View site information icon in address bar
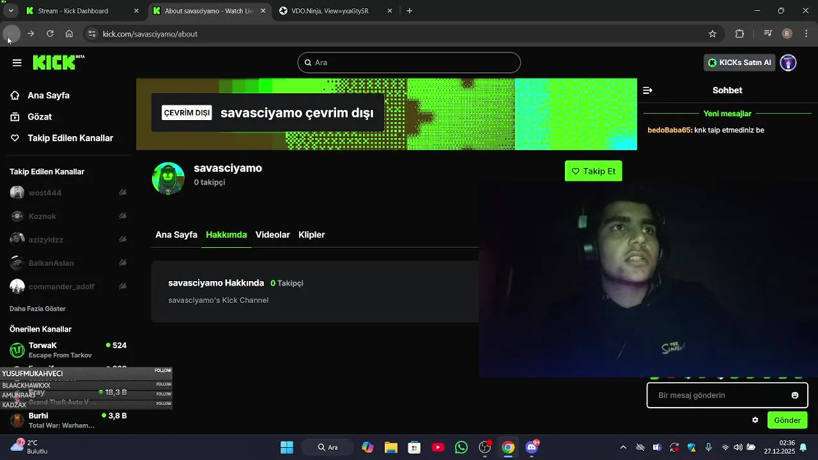 pos(92,34)
